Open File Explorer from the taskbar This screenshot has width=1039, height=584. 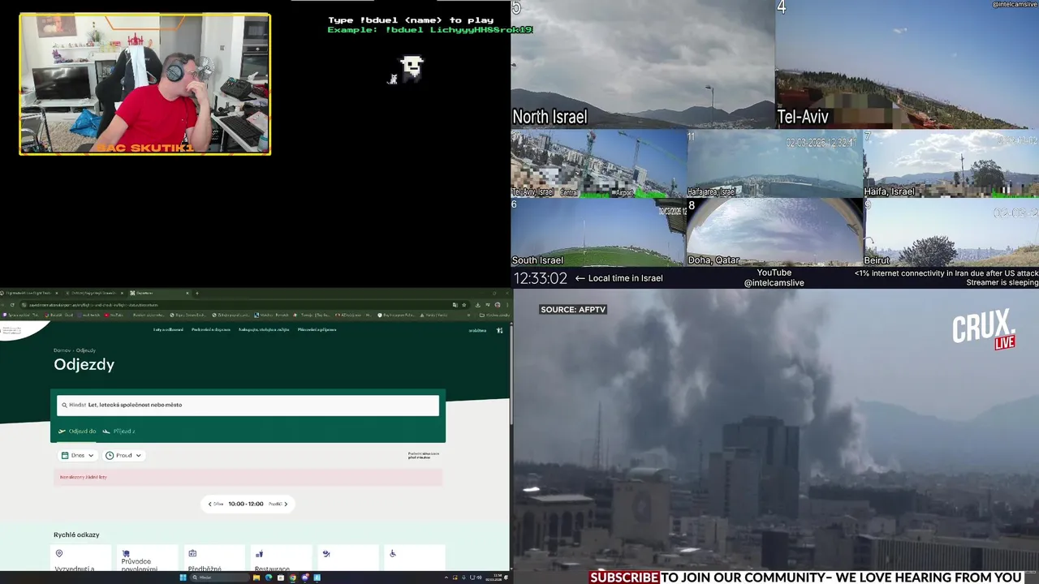257,578
